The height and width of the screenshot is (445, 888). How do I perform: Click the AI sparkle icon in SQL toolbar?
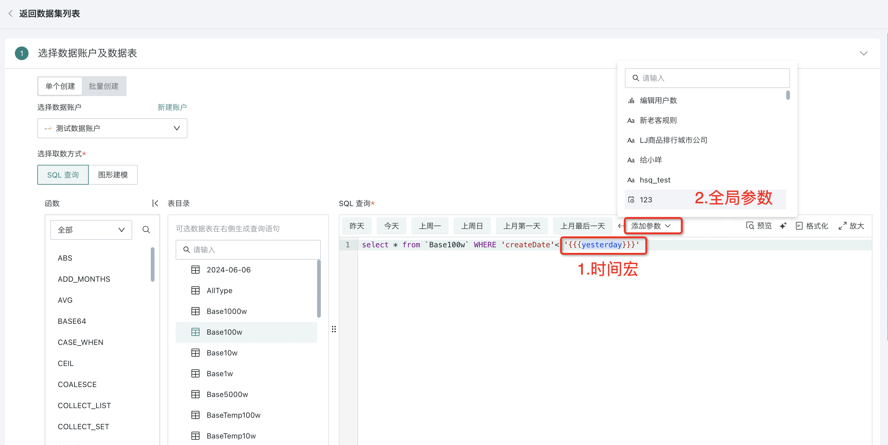[783, 226]
